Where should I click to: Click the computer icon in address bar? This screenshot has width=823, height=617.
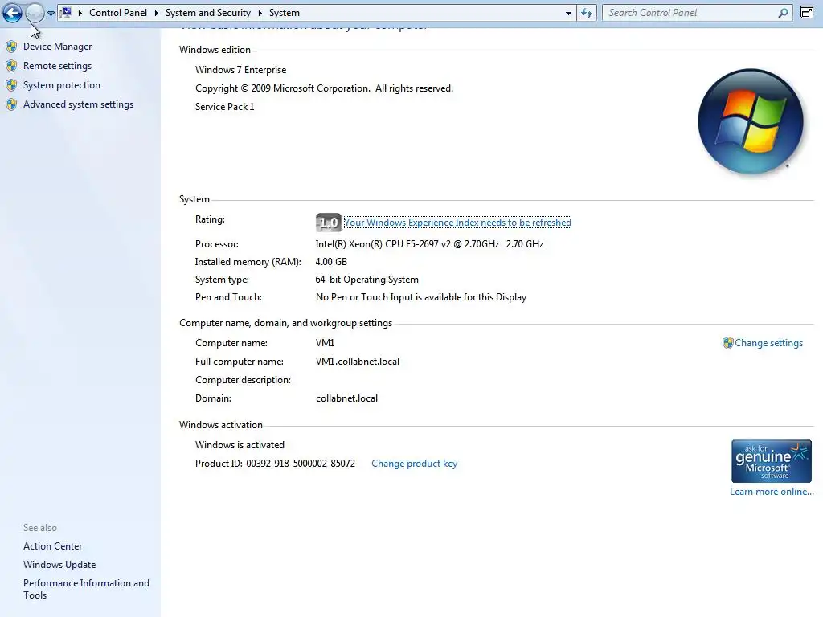pyautogui.click(x=66, y=13)
